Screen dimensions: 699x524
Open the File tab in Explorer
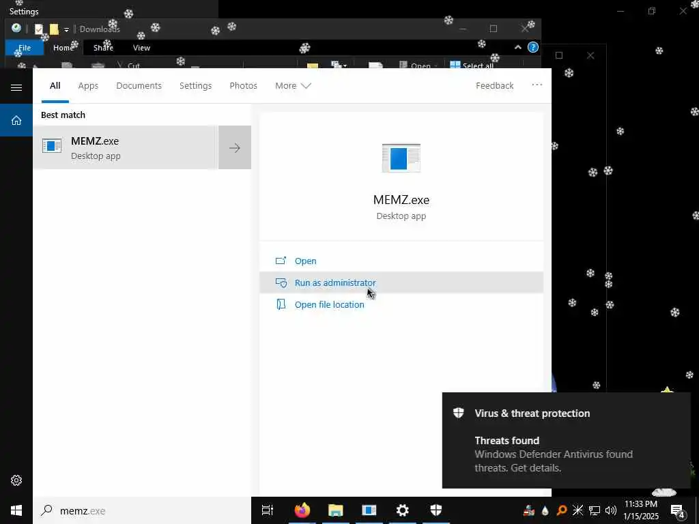pos(25,48)
